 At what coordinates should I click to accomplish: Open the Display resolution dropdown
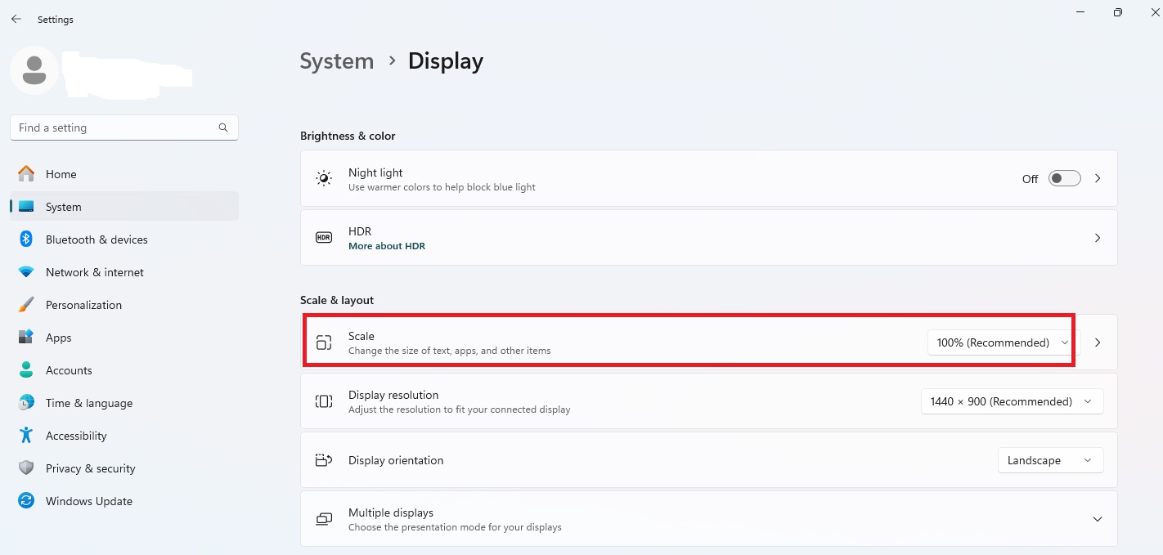[x=1012, y=401]
